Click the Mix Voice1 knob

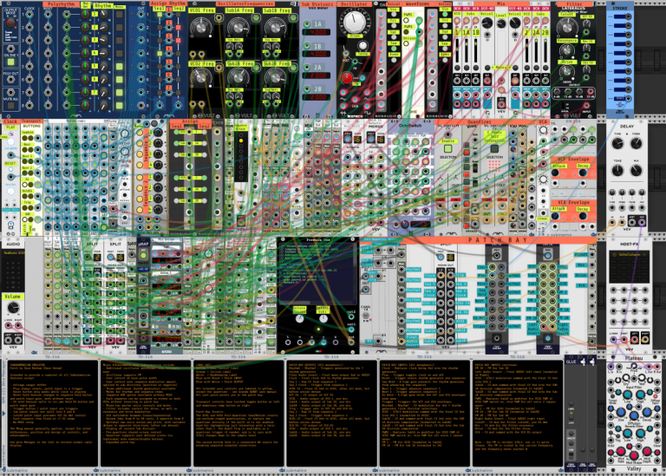pos(486,23)
